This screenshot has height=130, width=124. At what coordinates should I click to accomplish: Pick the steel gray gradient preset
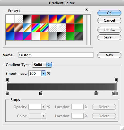53,36
